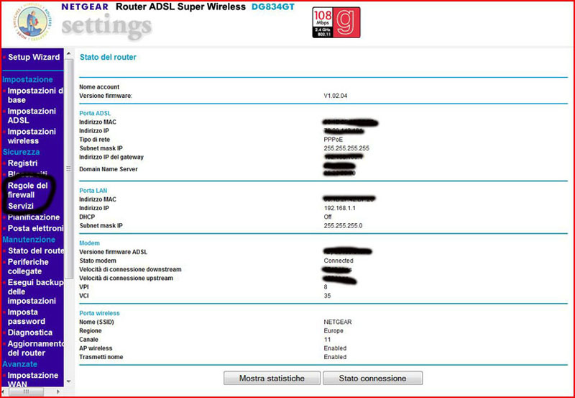This screenshot has width=575, height=398.
Task: Click the Mostra statistiche button
Action: 272,378
